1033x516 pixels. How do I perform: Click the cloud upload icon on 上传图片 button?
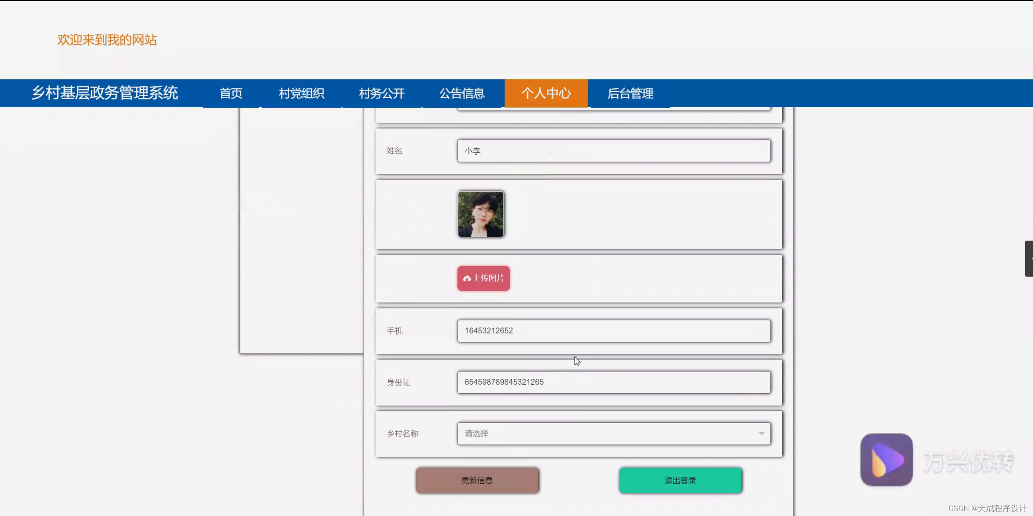click(467, 278)
